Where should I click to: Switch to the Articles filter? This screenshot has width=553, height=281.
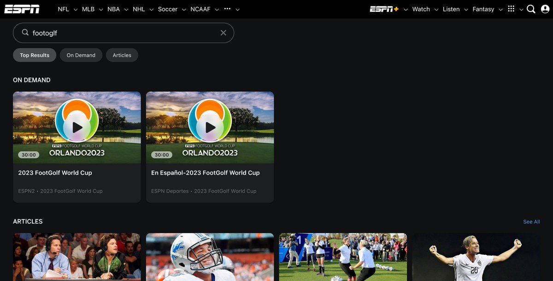coord(122,55)
